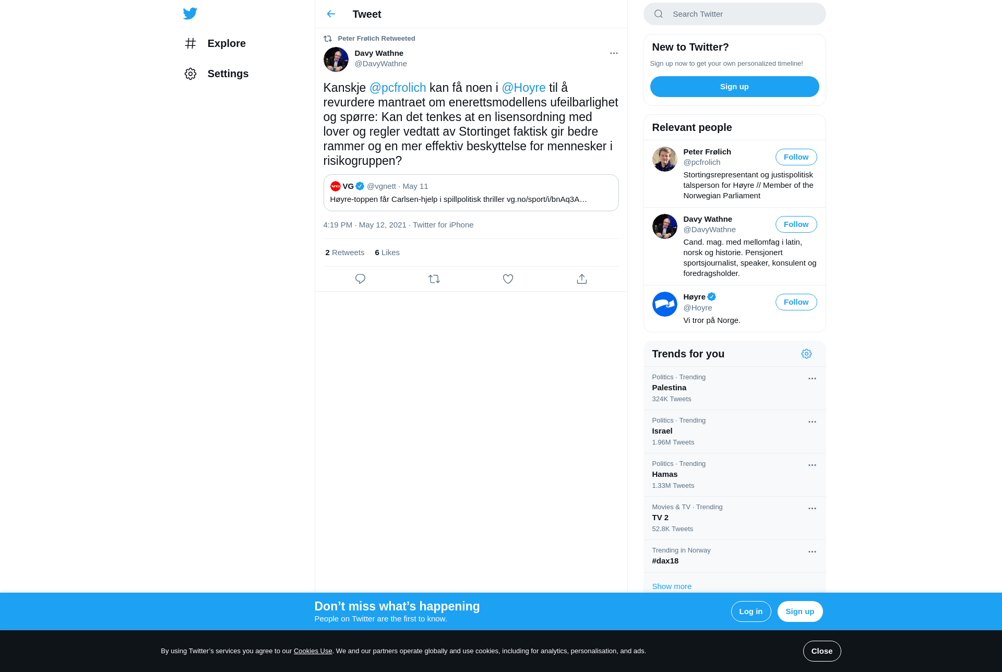The height and width of the screenshot is (672, 1002).
Task: Go back using the left arrow icon
Action: 331,14
